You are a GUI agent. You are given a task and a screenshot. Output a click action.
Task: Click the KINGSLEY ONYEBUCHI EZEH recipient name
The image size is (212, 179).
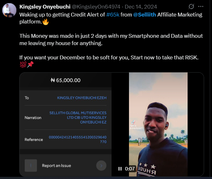click(82, 98)
